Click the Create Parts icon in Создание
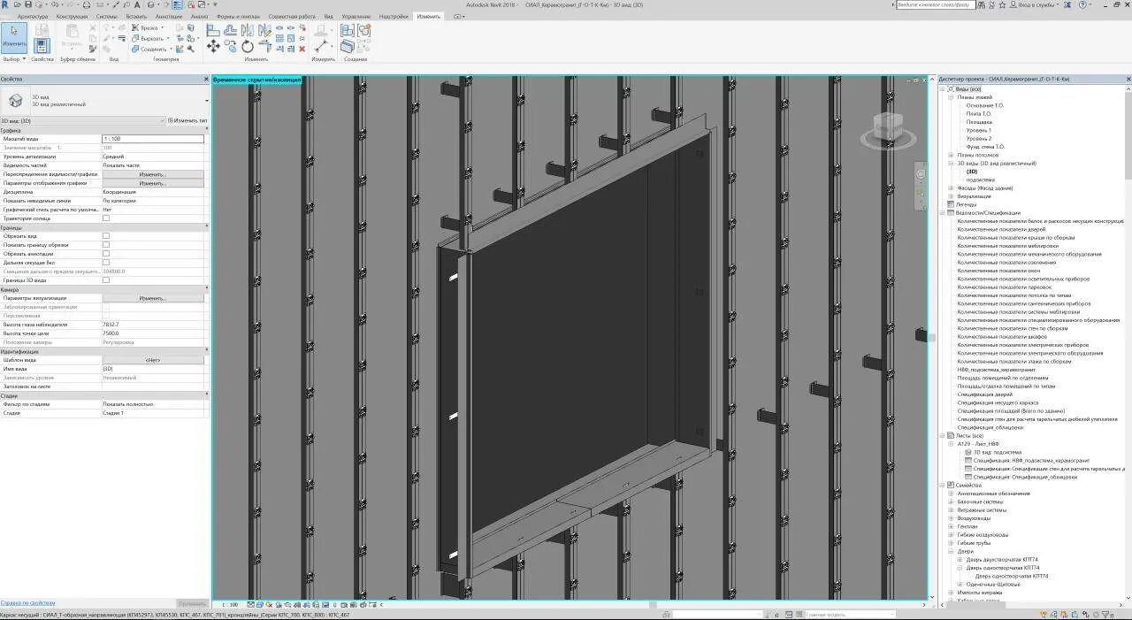Viewport: 1132px width, 620px height. pos(348,46)
